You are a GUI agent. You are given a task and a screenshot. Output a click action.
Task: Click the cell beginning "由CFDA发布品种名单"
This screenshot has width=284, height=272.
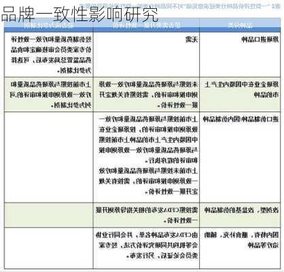147,248
